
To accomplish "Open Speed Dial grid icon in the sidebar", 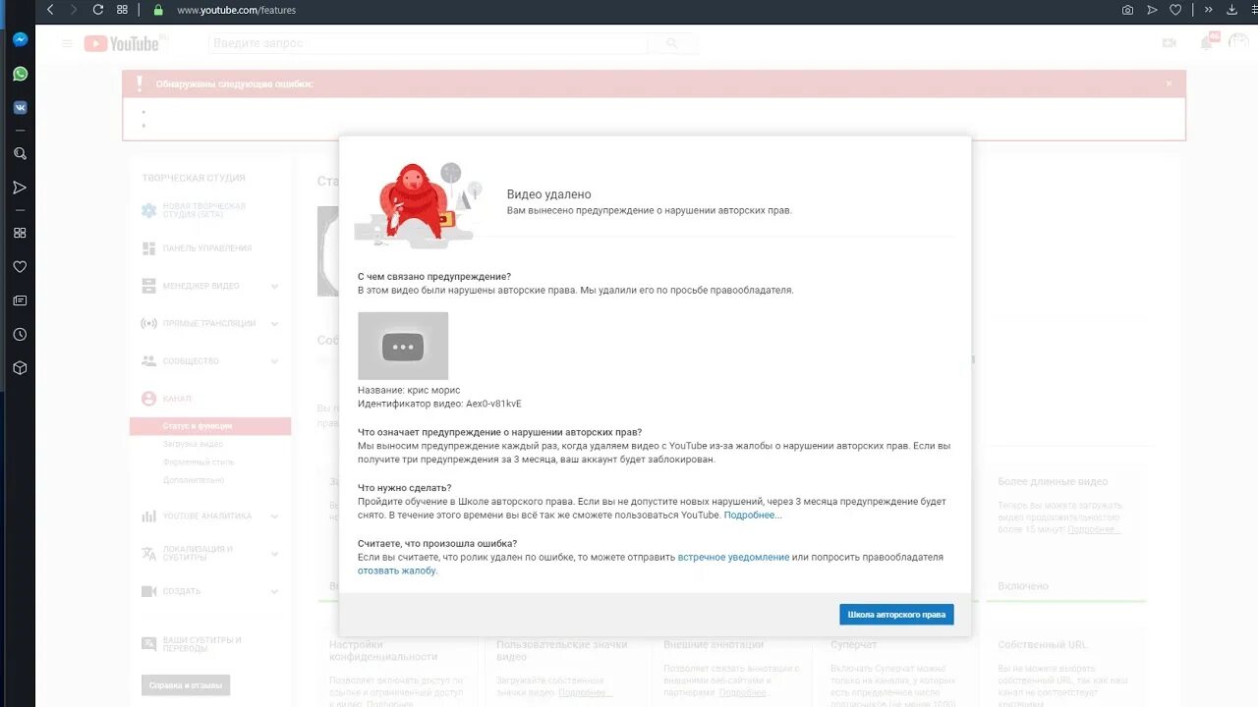I will (x=20, y=233).
